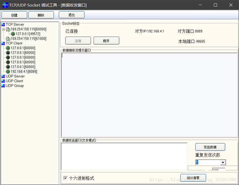Maximize the Socket debug tool window

point(215,5)
